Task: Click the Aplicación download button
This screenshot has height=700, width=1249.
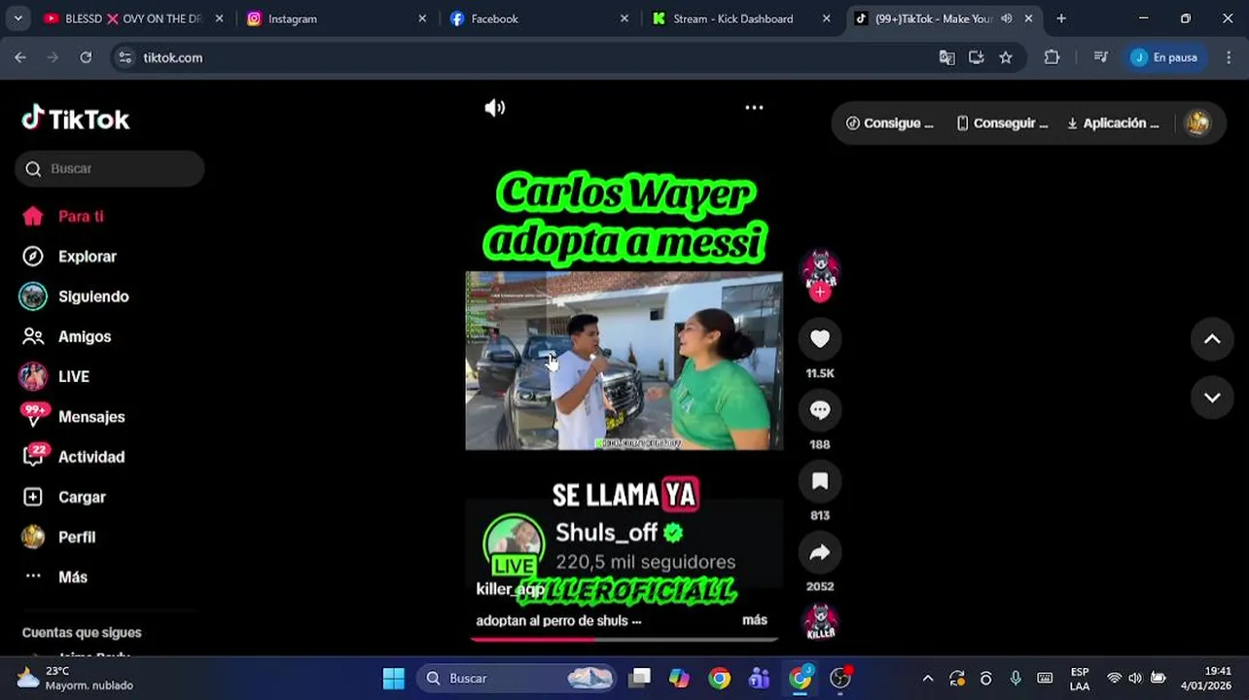Action: coord(1113,123)
